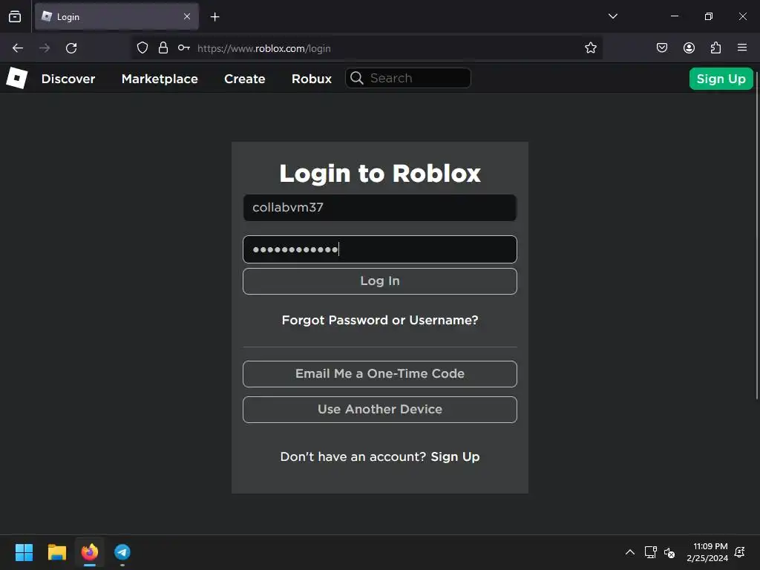Close the Login tab
The width and height of the screenshot is (760, 570).
[187, 16]
